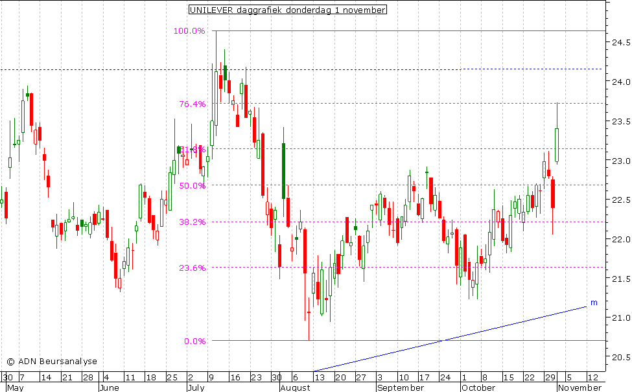Select the 0.0% Fibonacci level label
Screen dimensions: 632x392
[195, 341]
